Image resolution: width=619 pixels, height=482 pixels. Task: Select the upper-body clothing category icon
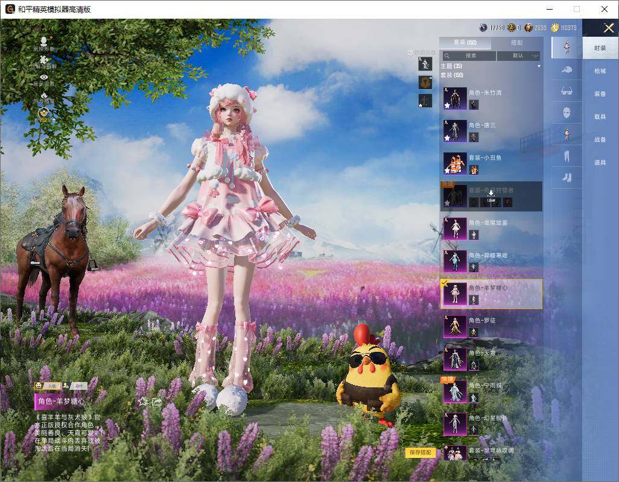coord(567,134)
